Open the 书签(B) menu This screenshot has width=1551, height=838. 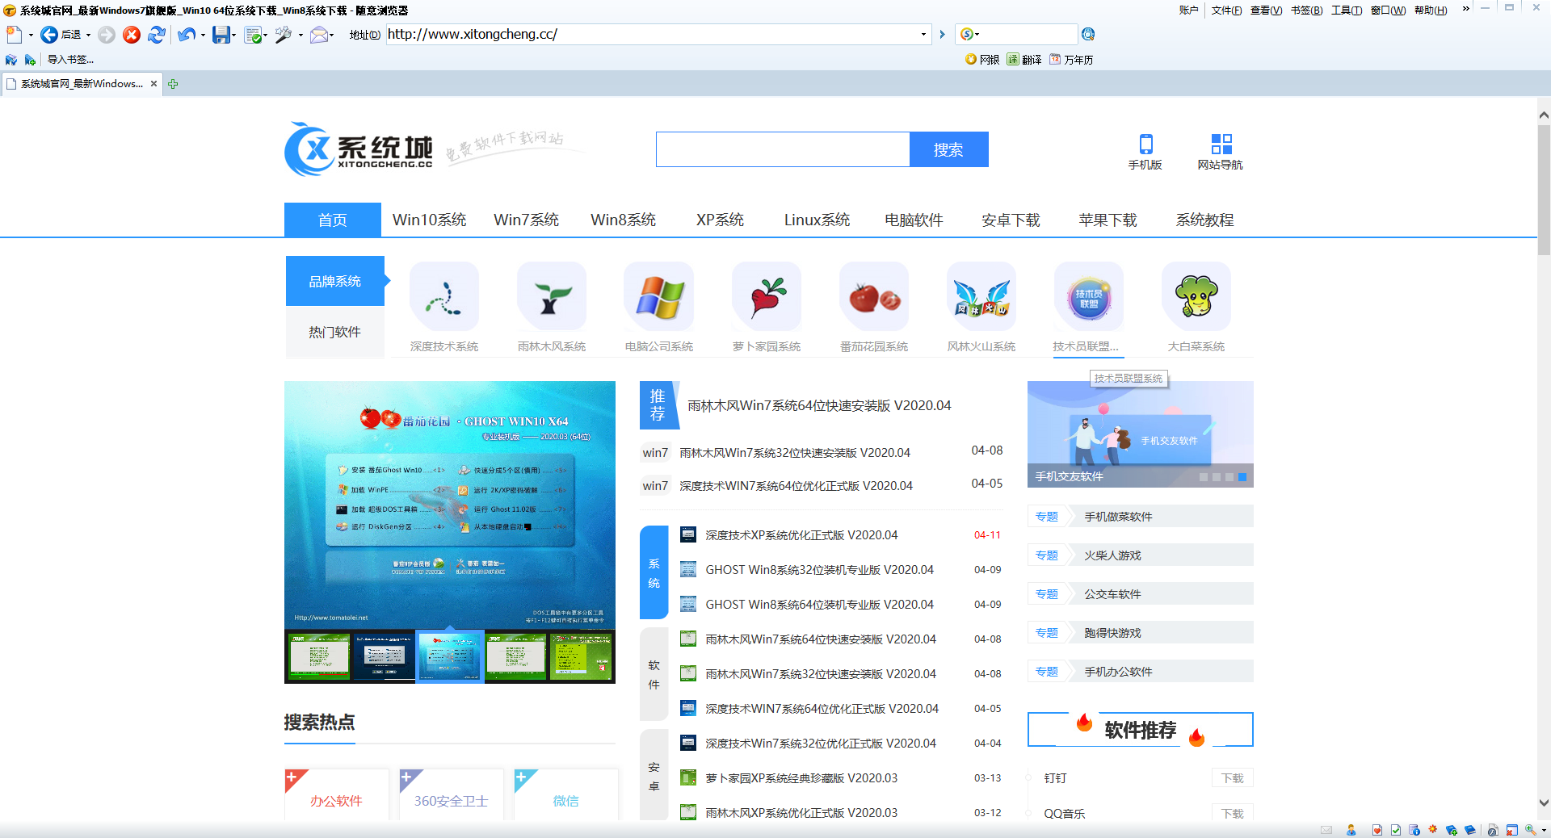click(1306, 10)
